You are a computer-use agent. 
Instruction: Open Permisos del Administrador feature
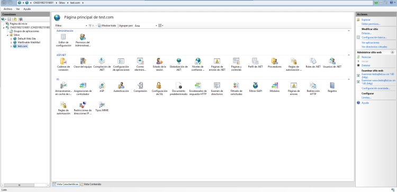pyautogui.click(x=83, y=41)
